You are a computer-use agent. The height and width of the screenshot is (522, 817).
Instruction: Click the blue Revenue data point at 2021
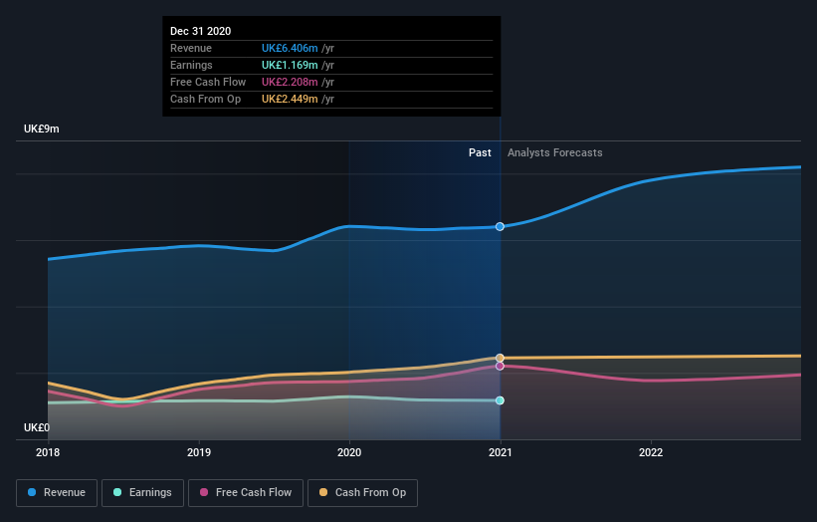[500, 226]
